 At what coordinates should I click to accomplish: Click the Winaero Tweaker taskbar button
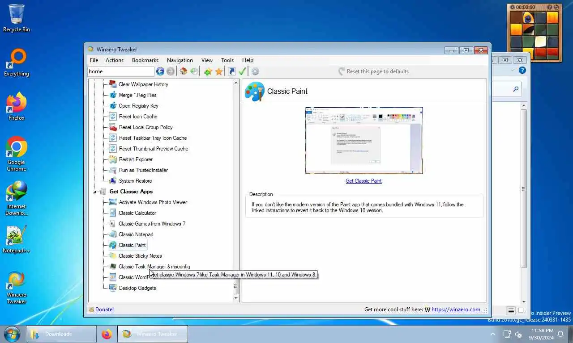pyautogui.click(x=153, y=334)
